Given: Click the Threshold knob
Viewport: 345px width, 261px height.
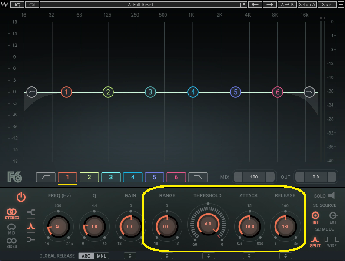Looking at the screenshot, I should pos(208,224).
